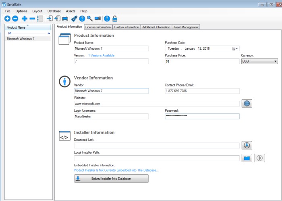Click the printer toolbar icon

(x=65, y=19)
